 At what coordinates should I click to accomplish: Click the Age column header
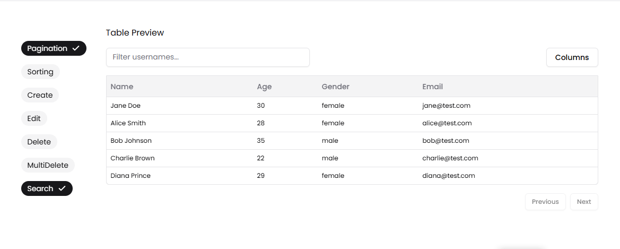pyautogui.click(x=264, y=87)
